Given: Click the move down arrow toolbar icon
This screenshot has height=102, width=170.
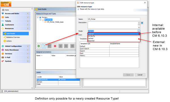Looking at the screenshot, I should pos(66,46).
